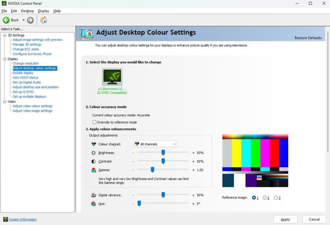The width and height of the screenshot is (330, 225).
Task: Click the Hue slider handle
Action: point(139,203)
